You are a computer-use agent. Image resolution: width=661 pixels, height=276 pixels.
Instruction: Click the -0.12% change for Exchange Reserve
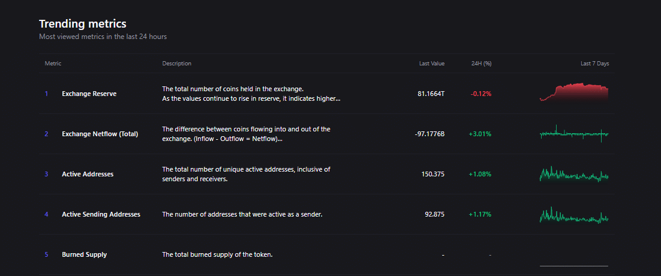click(x=481, y=94)
